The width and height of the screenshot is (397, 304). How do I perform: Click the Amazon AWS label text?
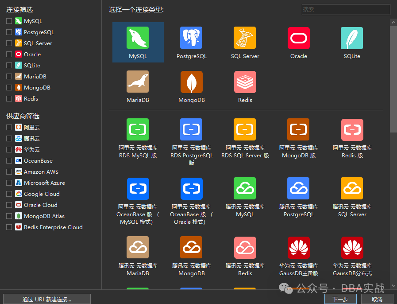click(41, 171)
